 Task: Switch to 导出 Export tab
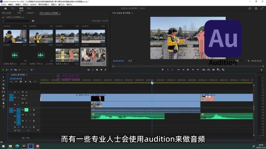pyautogui.click(x=29, y=8)
